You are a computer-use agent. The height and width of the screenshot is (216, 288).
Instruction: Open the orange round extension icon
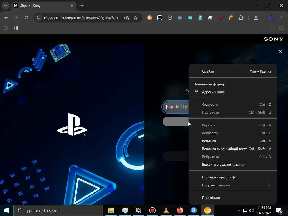tap(150, 18)
